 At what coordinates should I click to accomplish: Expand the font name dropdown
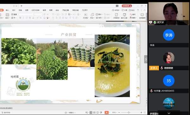pyautogui.click(x=33, y=15)
